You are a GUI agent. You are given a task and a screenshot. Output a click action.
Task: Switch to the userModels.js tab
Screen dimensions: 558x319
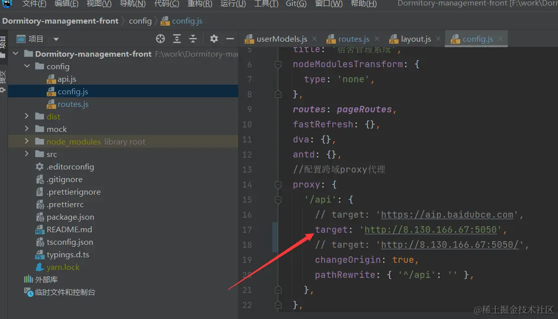tap(276, 39)
